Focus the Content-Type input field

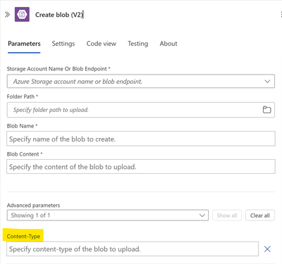pos(133,249)
